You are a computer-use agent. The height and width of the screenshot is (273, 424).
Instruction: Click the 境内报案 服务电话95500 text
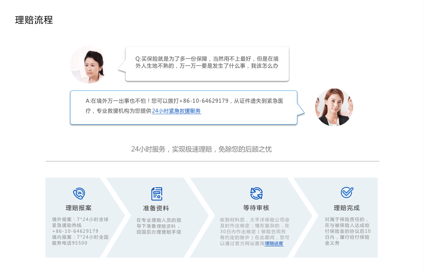pos(80,240)
